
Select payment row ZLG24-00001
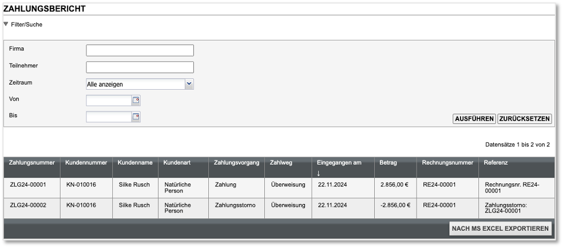tap(28, 185)
